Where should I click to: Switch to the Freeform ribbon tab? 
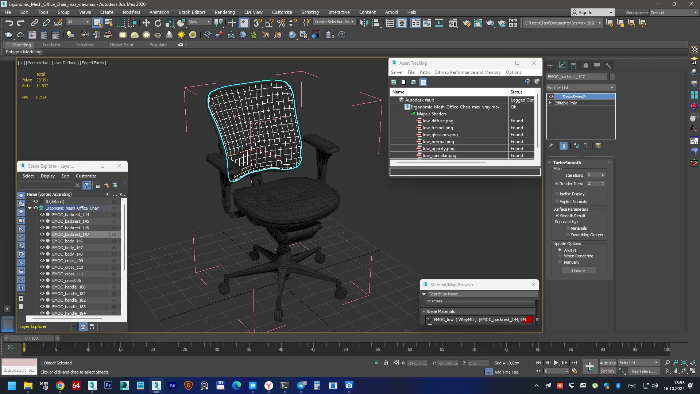click(51, 45)
